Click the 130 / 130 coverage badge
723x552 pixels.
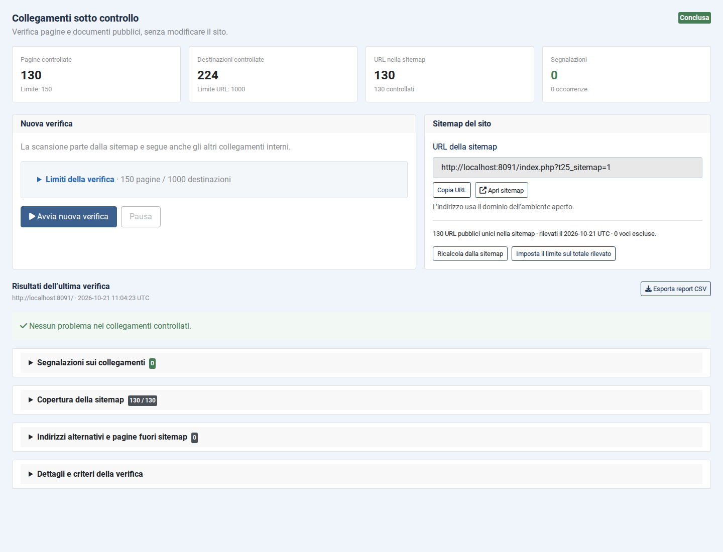(x=143, y=400)
